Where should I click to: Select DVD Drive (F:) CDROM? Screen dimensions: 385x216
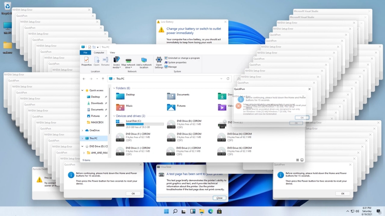click(x=133, y=137)
